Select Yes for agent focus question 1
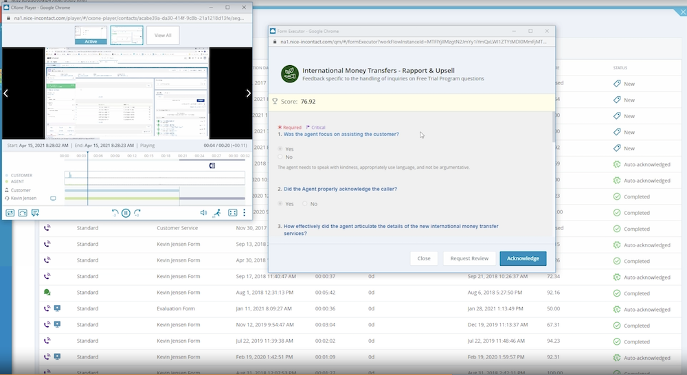This screenshot has height=375, width=687. [280, 149]
